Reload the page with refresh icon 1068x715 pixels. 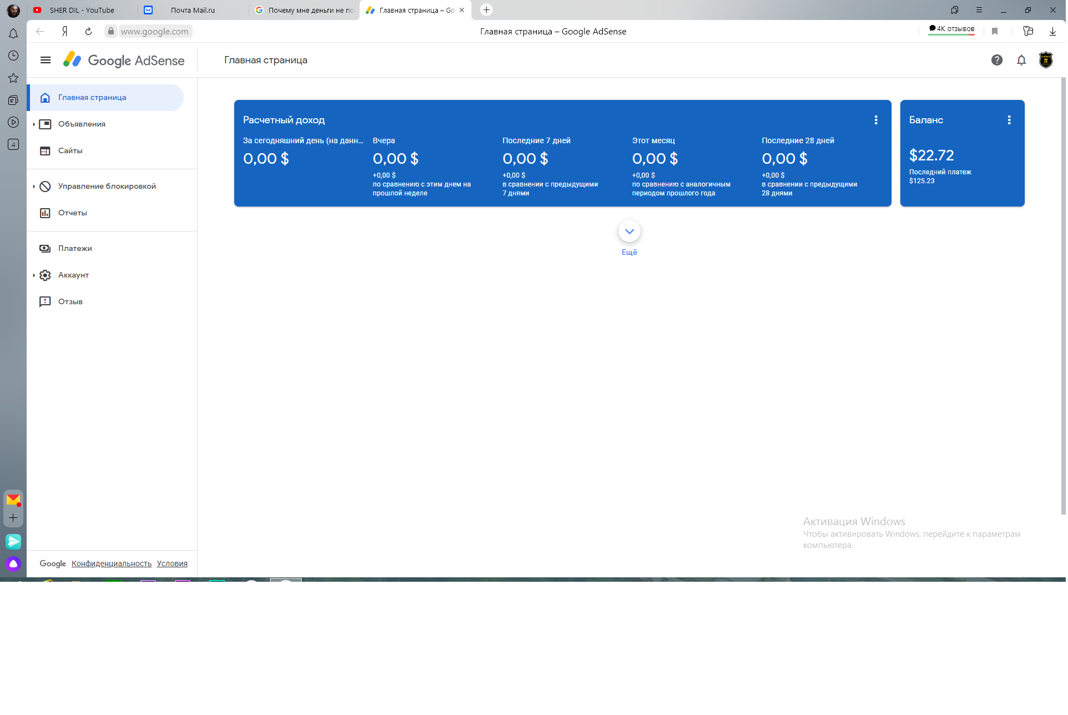[x=88, y=32]
